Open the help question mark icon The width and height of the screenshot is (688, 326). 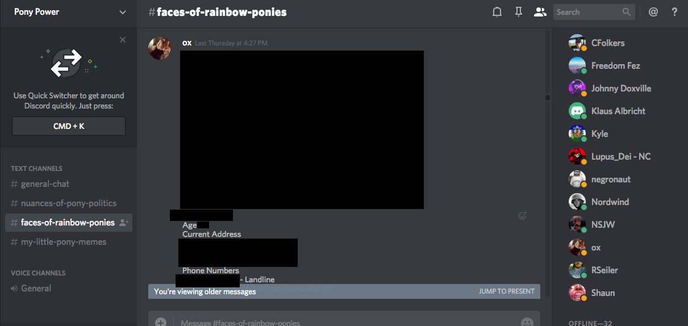point(674,12)
